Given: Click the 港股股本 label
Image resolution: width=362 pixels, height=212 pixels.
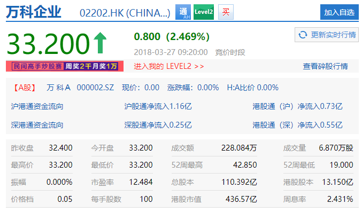Looking at the screenshot, I should (298, 182).
